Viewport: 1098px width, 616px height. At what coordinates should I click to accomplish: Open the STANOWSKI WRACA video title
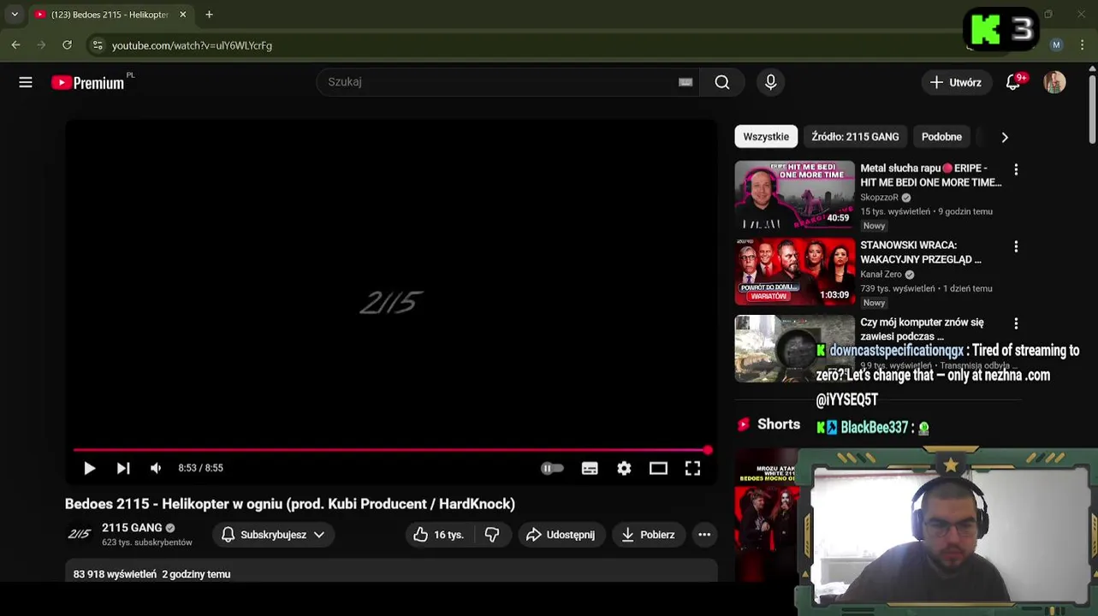point(921,252)
